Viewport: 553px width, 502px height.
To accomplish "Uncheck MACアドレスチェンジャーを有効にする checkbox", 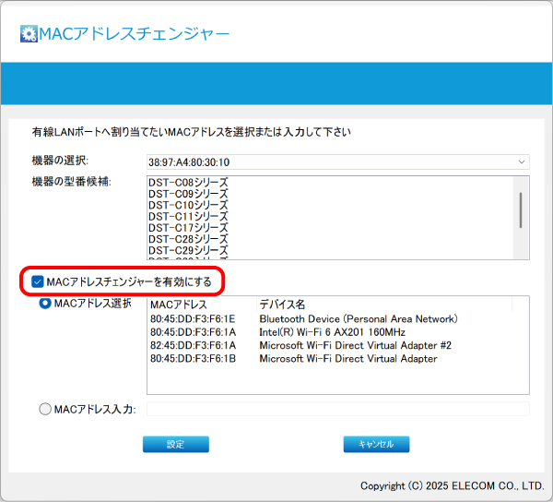I will coord(38,282).
